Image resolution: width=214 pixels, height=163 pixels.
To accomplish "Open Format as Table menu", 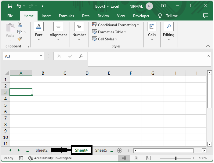I will click(109, 32).
